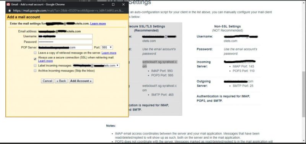Click the secure padlock icon in address bar

tap(10, 11)
